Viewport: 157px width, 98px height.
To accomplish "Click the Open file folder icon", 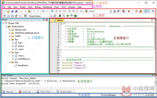I will pyautogui.click(x=8, y=11).
